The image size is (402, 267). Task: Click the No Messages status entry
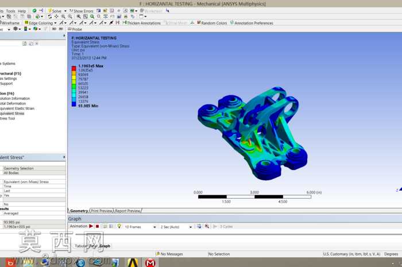[169, 254]
